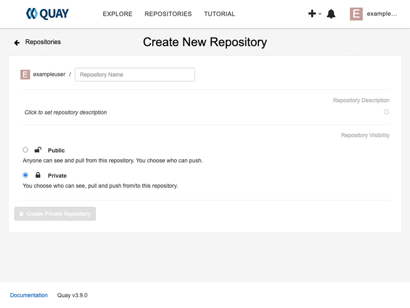The width and height of the screenshot is (410, 308).
Task: Open notifications via bell icon
Action: tap(331, 13)
